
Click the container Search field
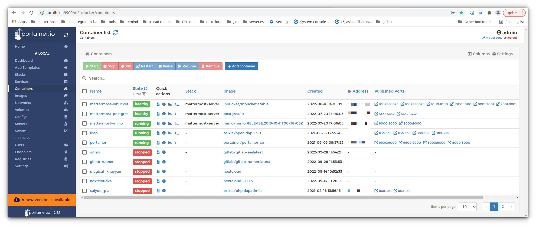[x=303, y=78]
